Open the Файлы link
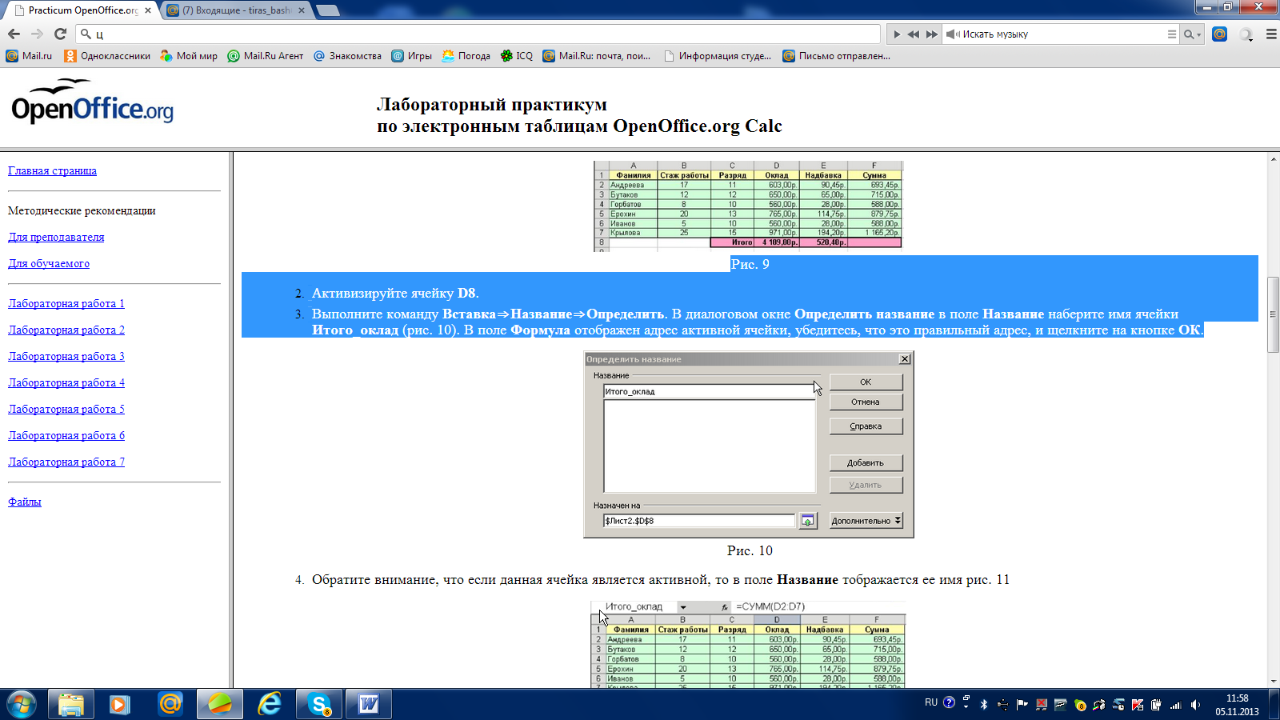 point(25,502)
